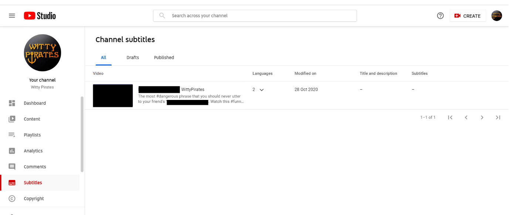Jump to last page of results
This screenshot has width=510, height=215.
(498, 117)
